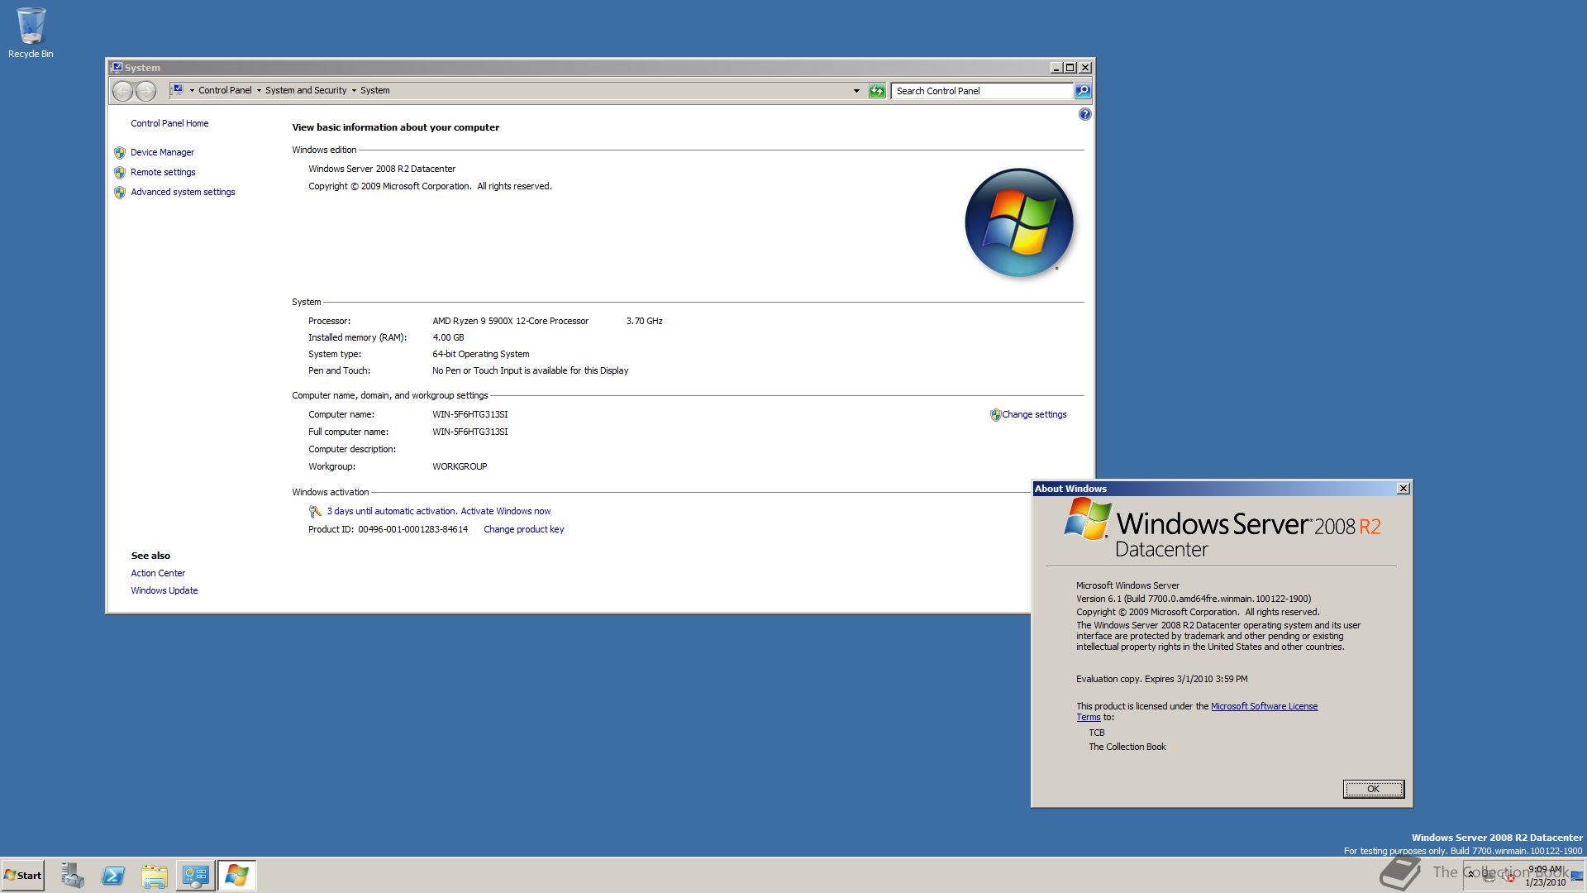Click the Workgroup value 'WORKGROUP'
This screenshot has height=893, width=1587.
tap(460, 466)
